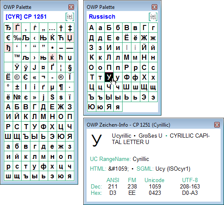Click the [CYR] CP 1251 palette title
The width and height of the screenshot is (224, 205).
(x=26, y=17)
